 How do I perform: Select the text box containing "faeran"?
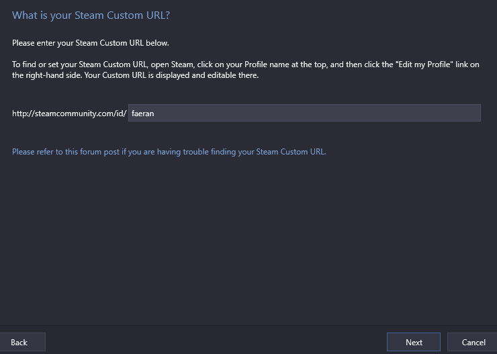tap(304, 113)
